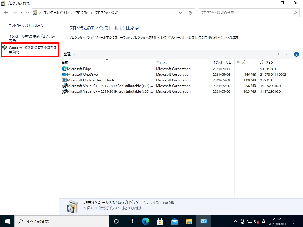Image resolution: width=303 pixels, height=227 pixels.
Task: Open インストールされた更新プログラムを表示 link
Action: [32, 38]
